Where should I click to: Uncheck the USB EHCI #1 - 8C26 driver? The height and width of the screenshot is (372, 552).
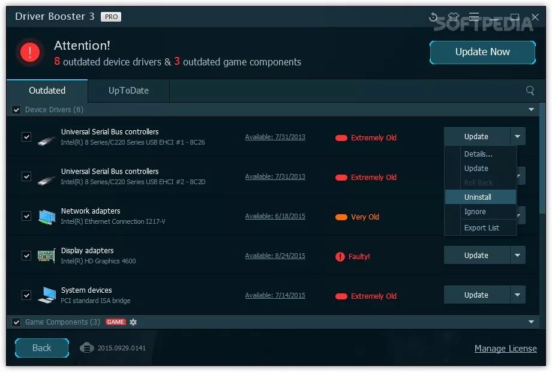[x=26, y=137]
